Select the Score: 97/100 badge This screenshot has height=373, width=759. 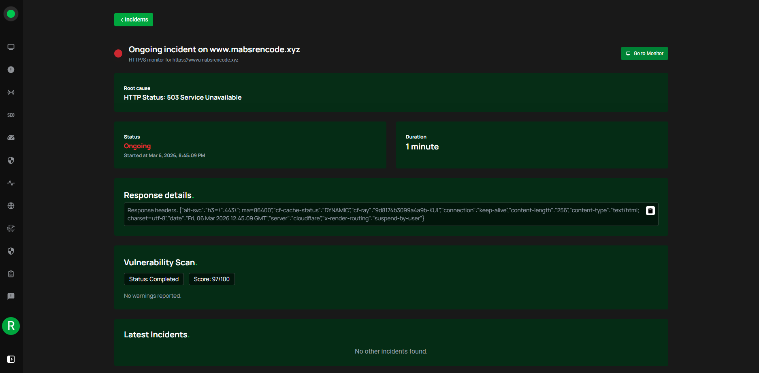tap(211, 279)
